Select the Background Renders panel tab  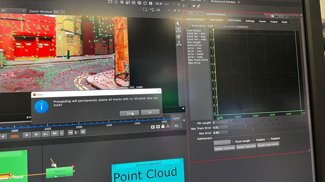223,2
